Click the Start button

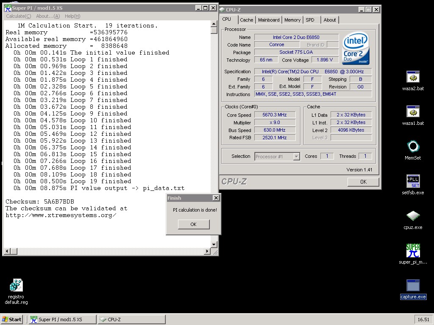[x=12, y=319]
